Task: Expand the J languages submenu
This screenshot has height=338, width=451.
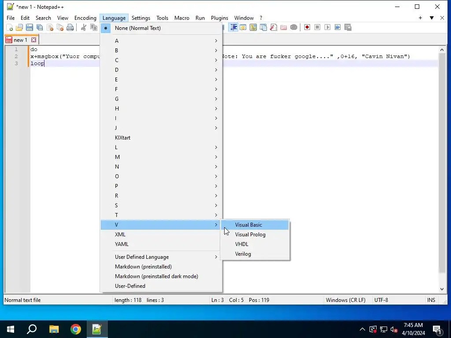Action: [x=161, y=128]
